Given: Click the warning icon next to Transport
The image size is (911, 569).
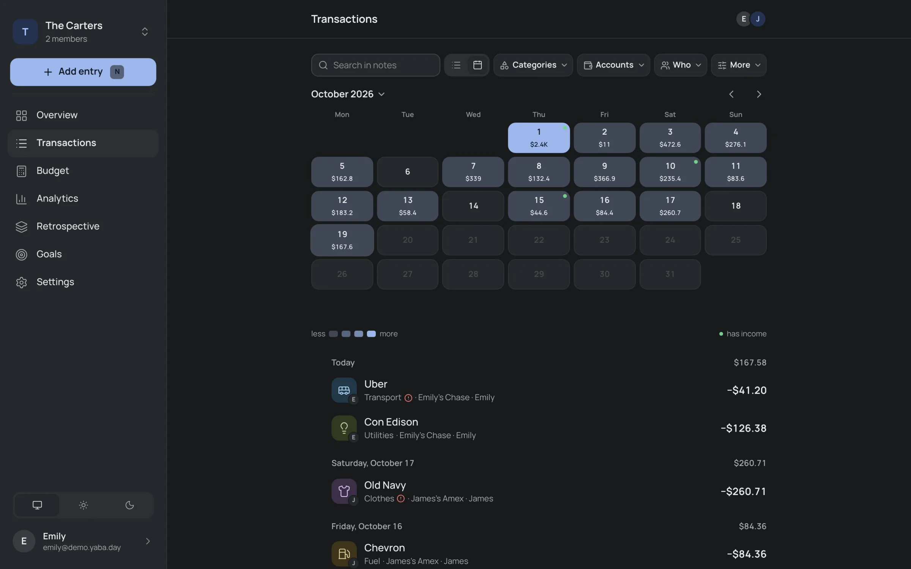Looking at the screenshot, I should point(408,398).
